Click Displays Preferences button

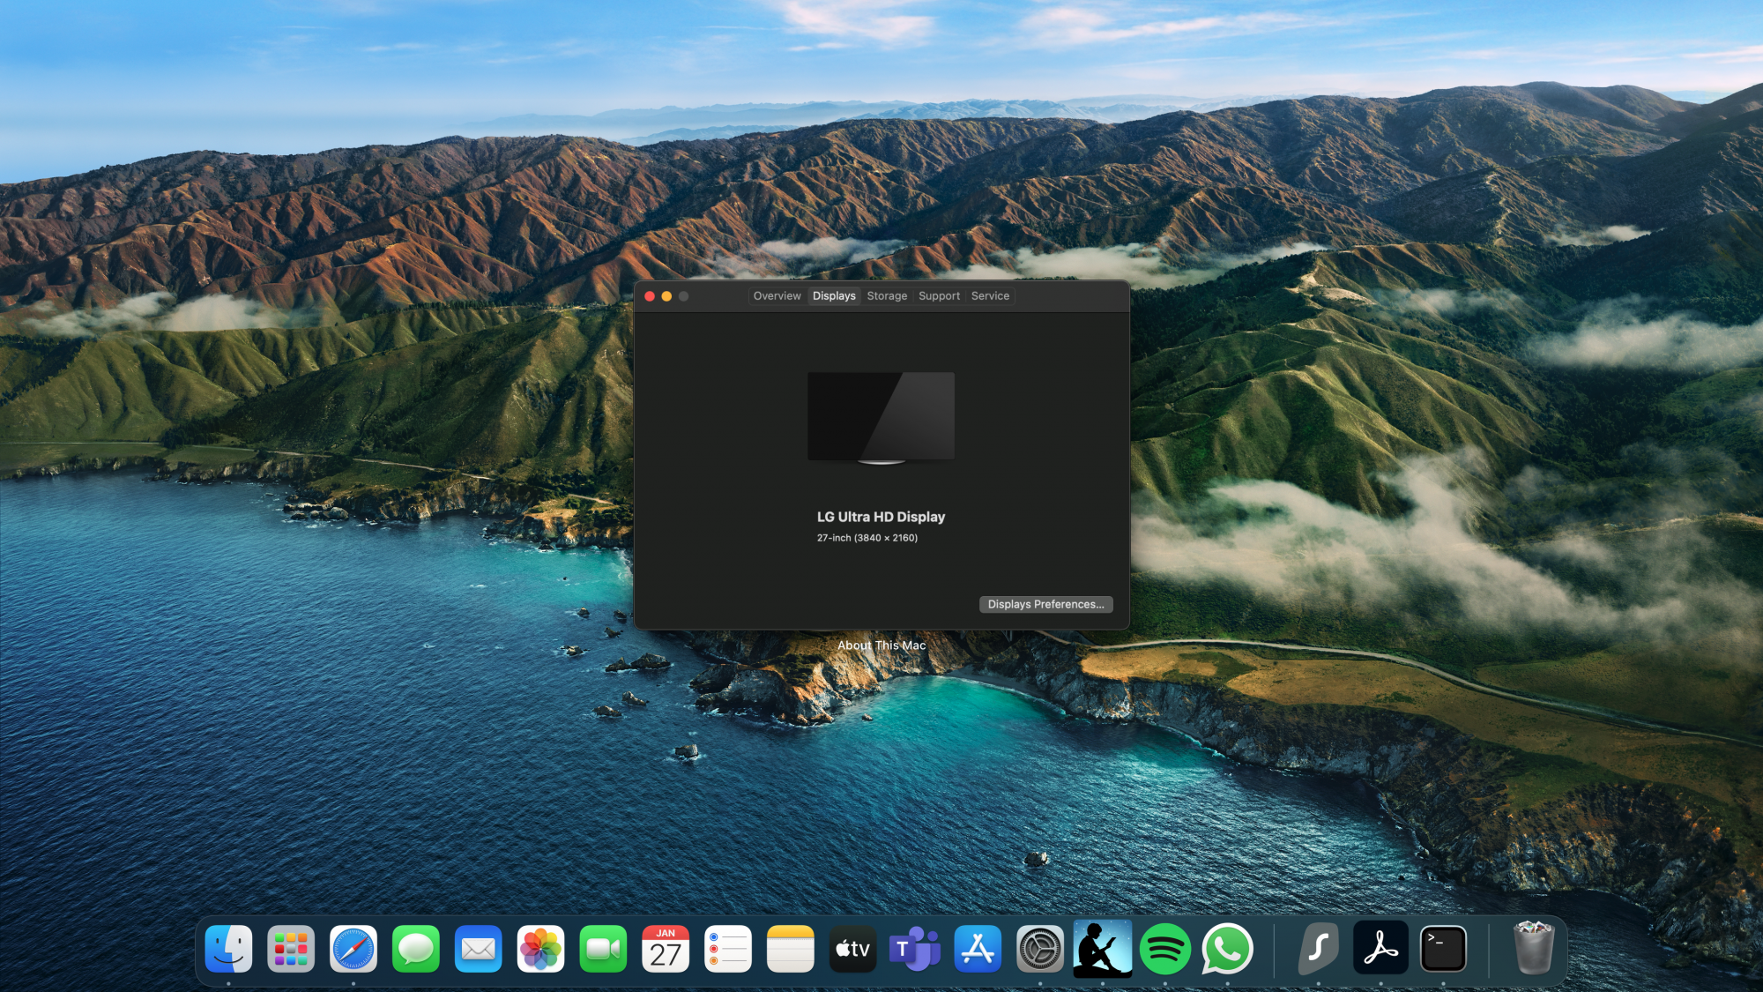tap(1045, 604)
